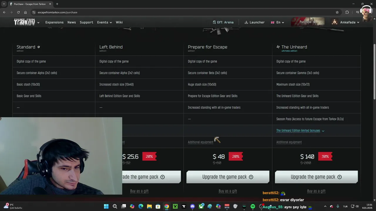376x211 pixels.
Task: Open taskbar clock and date
Action: click(x=367, y=206)
